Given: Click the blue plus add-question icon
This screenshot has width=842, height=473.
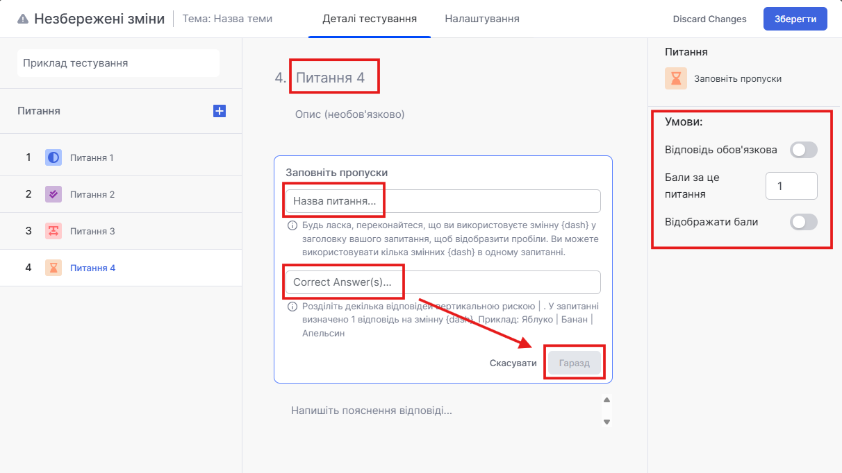Looking at the screenshot, I should (220, 111).
